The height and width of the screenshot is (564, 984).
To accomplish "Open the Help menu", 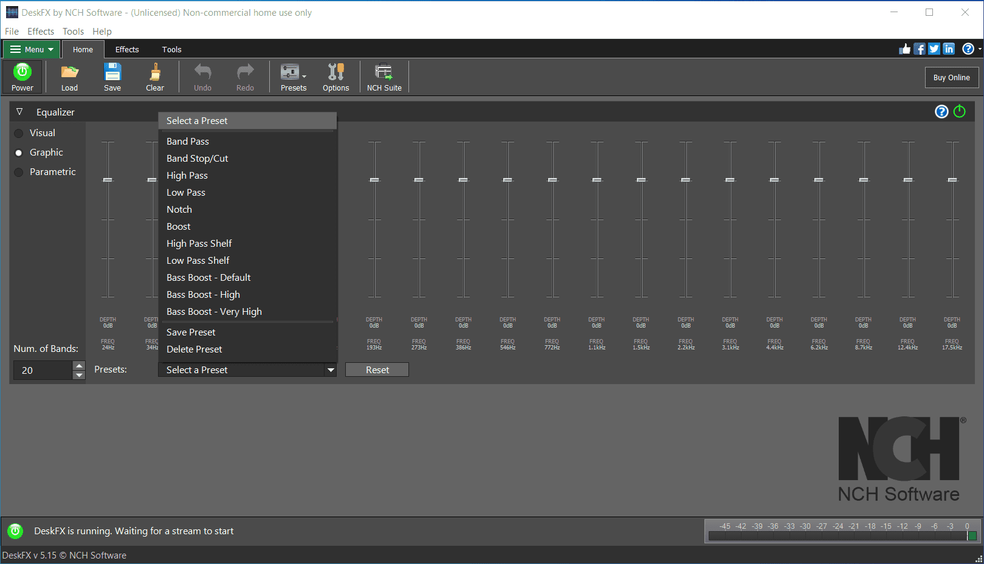I will pos(102,32).
